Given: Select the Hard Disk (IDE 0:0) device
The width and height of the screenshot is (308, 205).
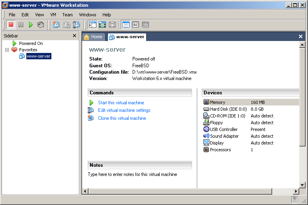Looking at the screenshot, I should coord(251,109).
